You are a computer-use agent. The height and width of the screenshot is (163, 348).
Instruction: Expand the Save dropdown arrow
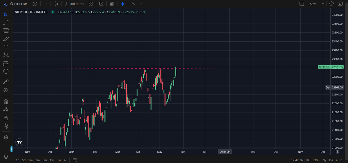323,4
